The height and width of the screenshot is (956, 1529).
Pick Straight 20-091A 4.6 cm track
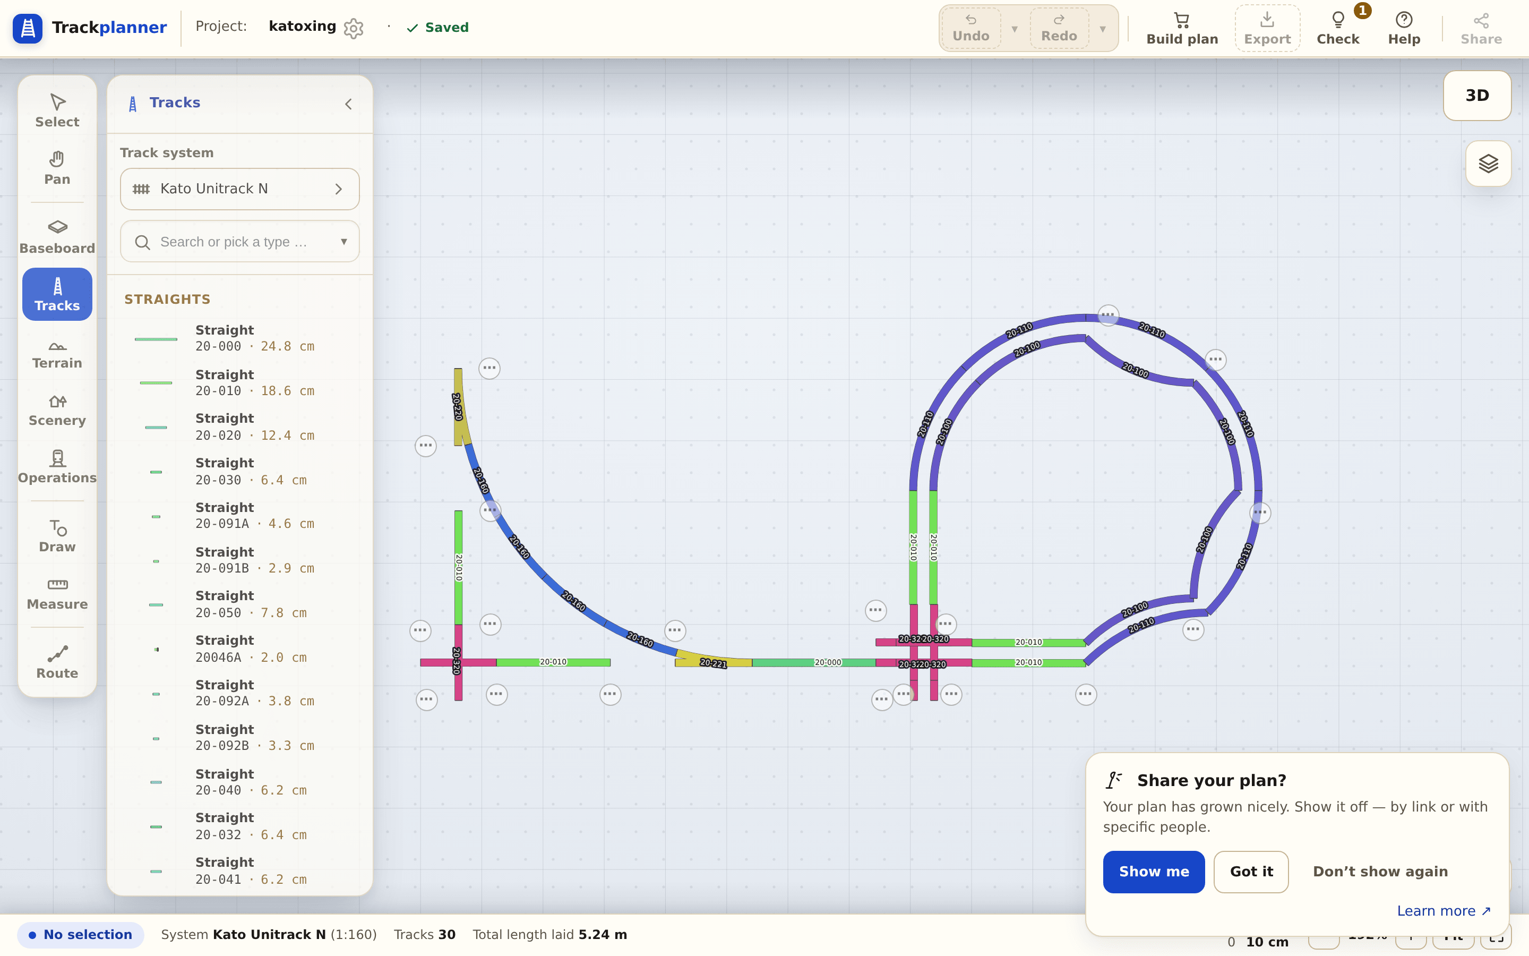[x=240, y=516]
